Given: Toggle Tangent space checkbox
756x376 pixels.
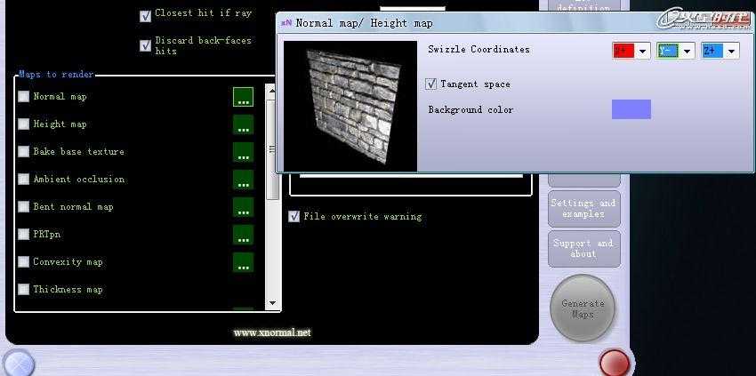Looking at the screenshot, I should tap(431, 84).
